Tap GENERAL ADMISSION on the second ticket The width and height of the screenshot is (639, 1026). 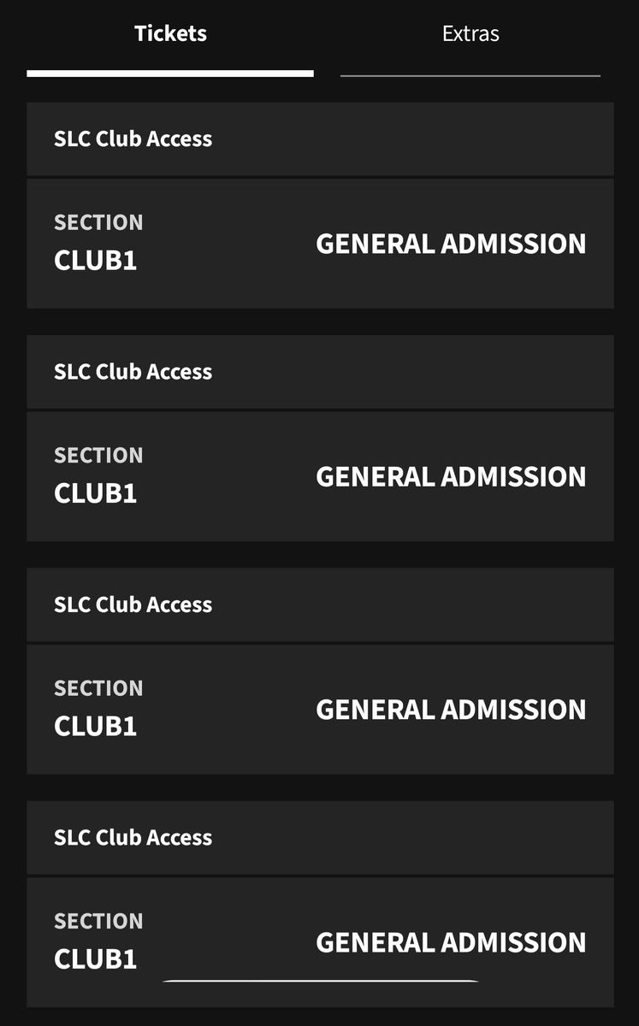pyautogui.click(x=451, y=476)
